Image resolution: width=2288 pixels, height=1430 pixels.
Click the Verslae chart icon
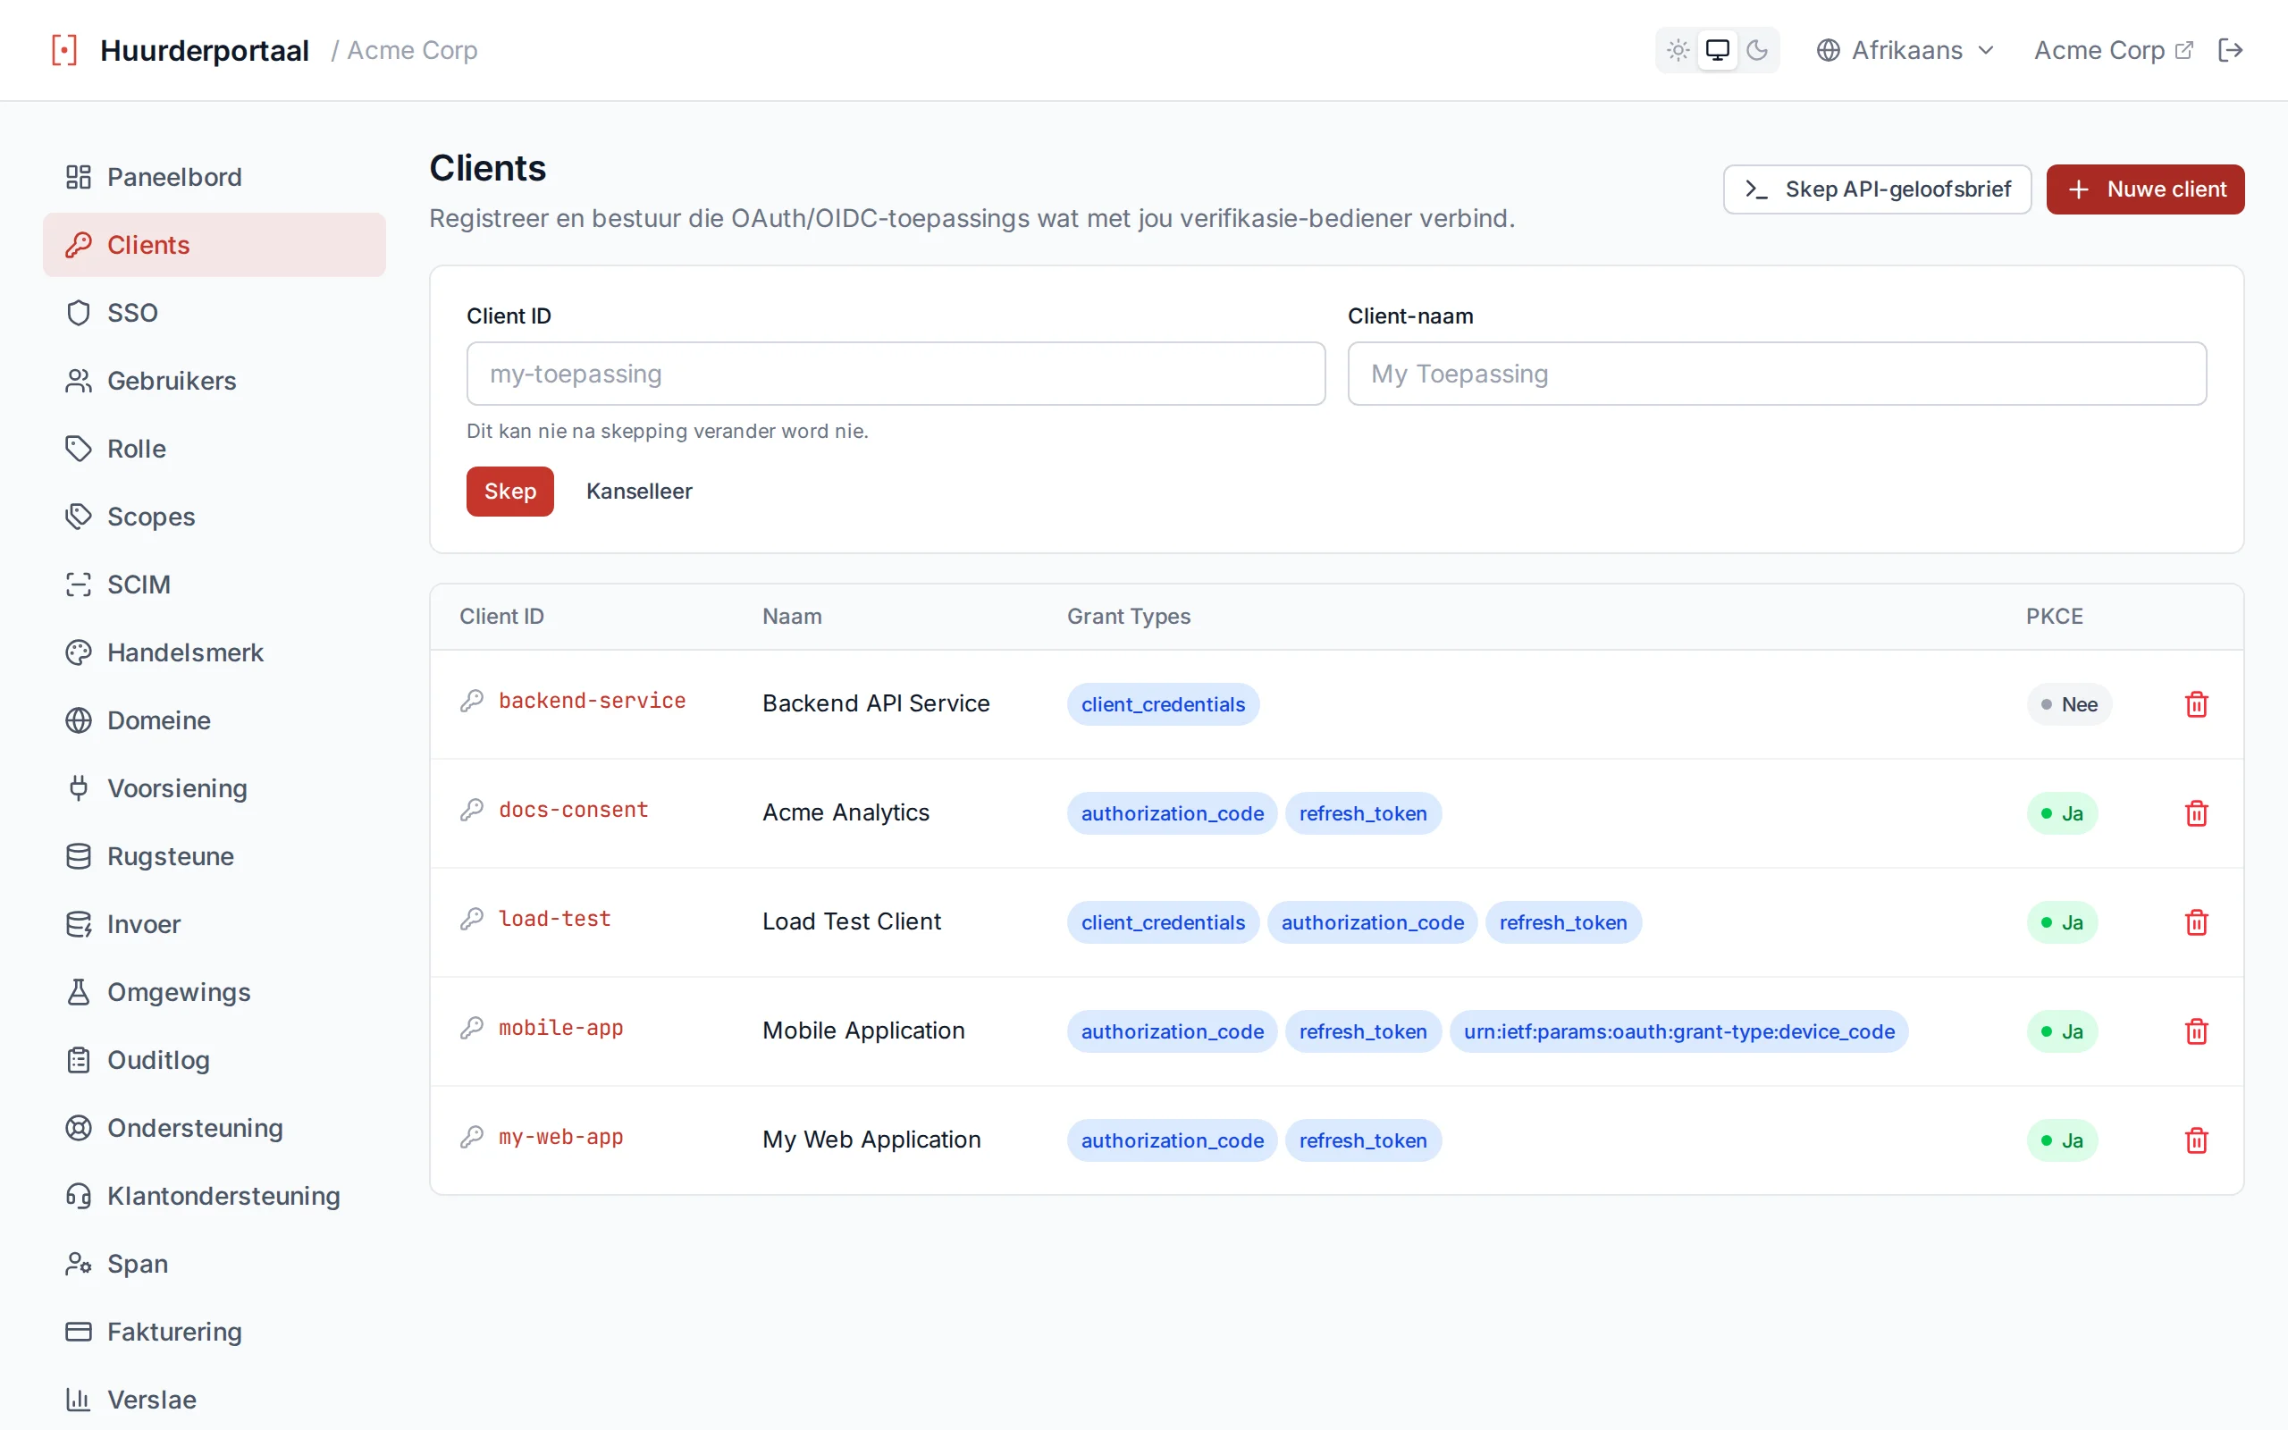pyautogui.click(x=79, y=1400)
